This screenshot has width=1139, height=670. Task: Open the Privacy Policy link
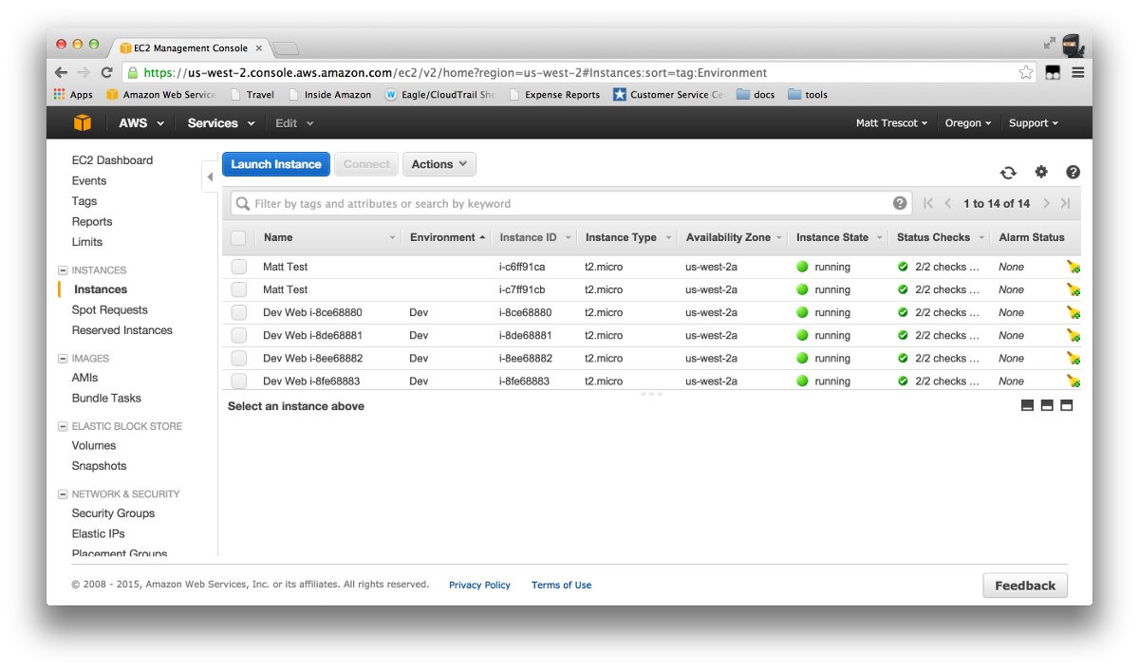point(479,586)
